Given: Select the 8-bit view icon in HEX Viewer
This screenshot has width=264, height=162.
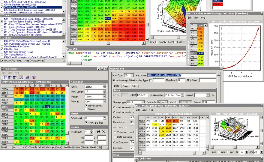Looking at the screenshot, I should click(5, 77).
